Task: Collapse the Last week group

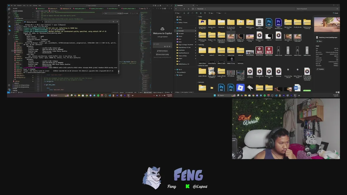Action: 198,82
